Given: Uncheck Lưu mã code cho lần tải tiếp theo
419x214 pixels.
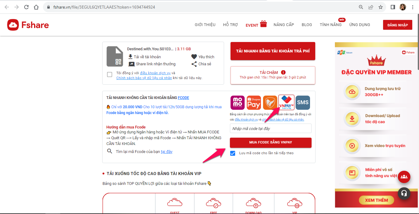Looking at the screenshot, I should pos(233,153).
